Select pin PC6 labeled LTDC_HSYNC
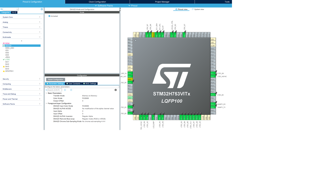The height and width of the screenshot is (185, 330). (213, 77)
